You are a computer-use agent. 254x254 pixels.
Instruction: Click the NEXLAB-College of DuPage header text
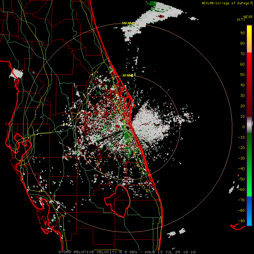pyautogui.click(x=227, y=3)
